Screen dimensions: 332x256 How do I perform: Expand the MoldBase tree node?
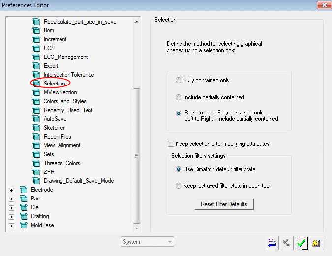coord(11,225)
